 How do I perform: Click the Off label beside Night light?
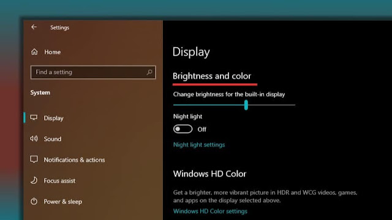click(x=202, y=129)
